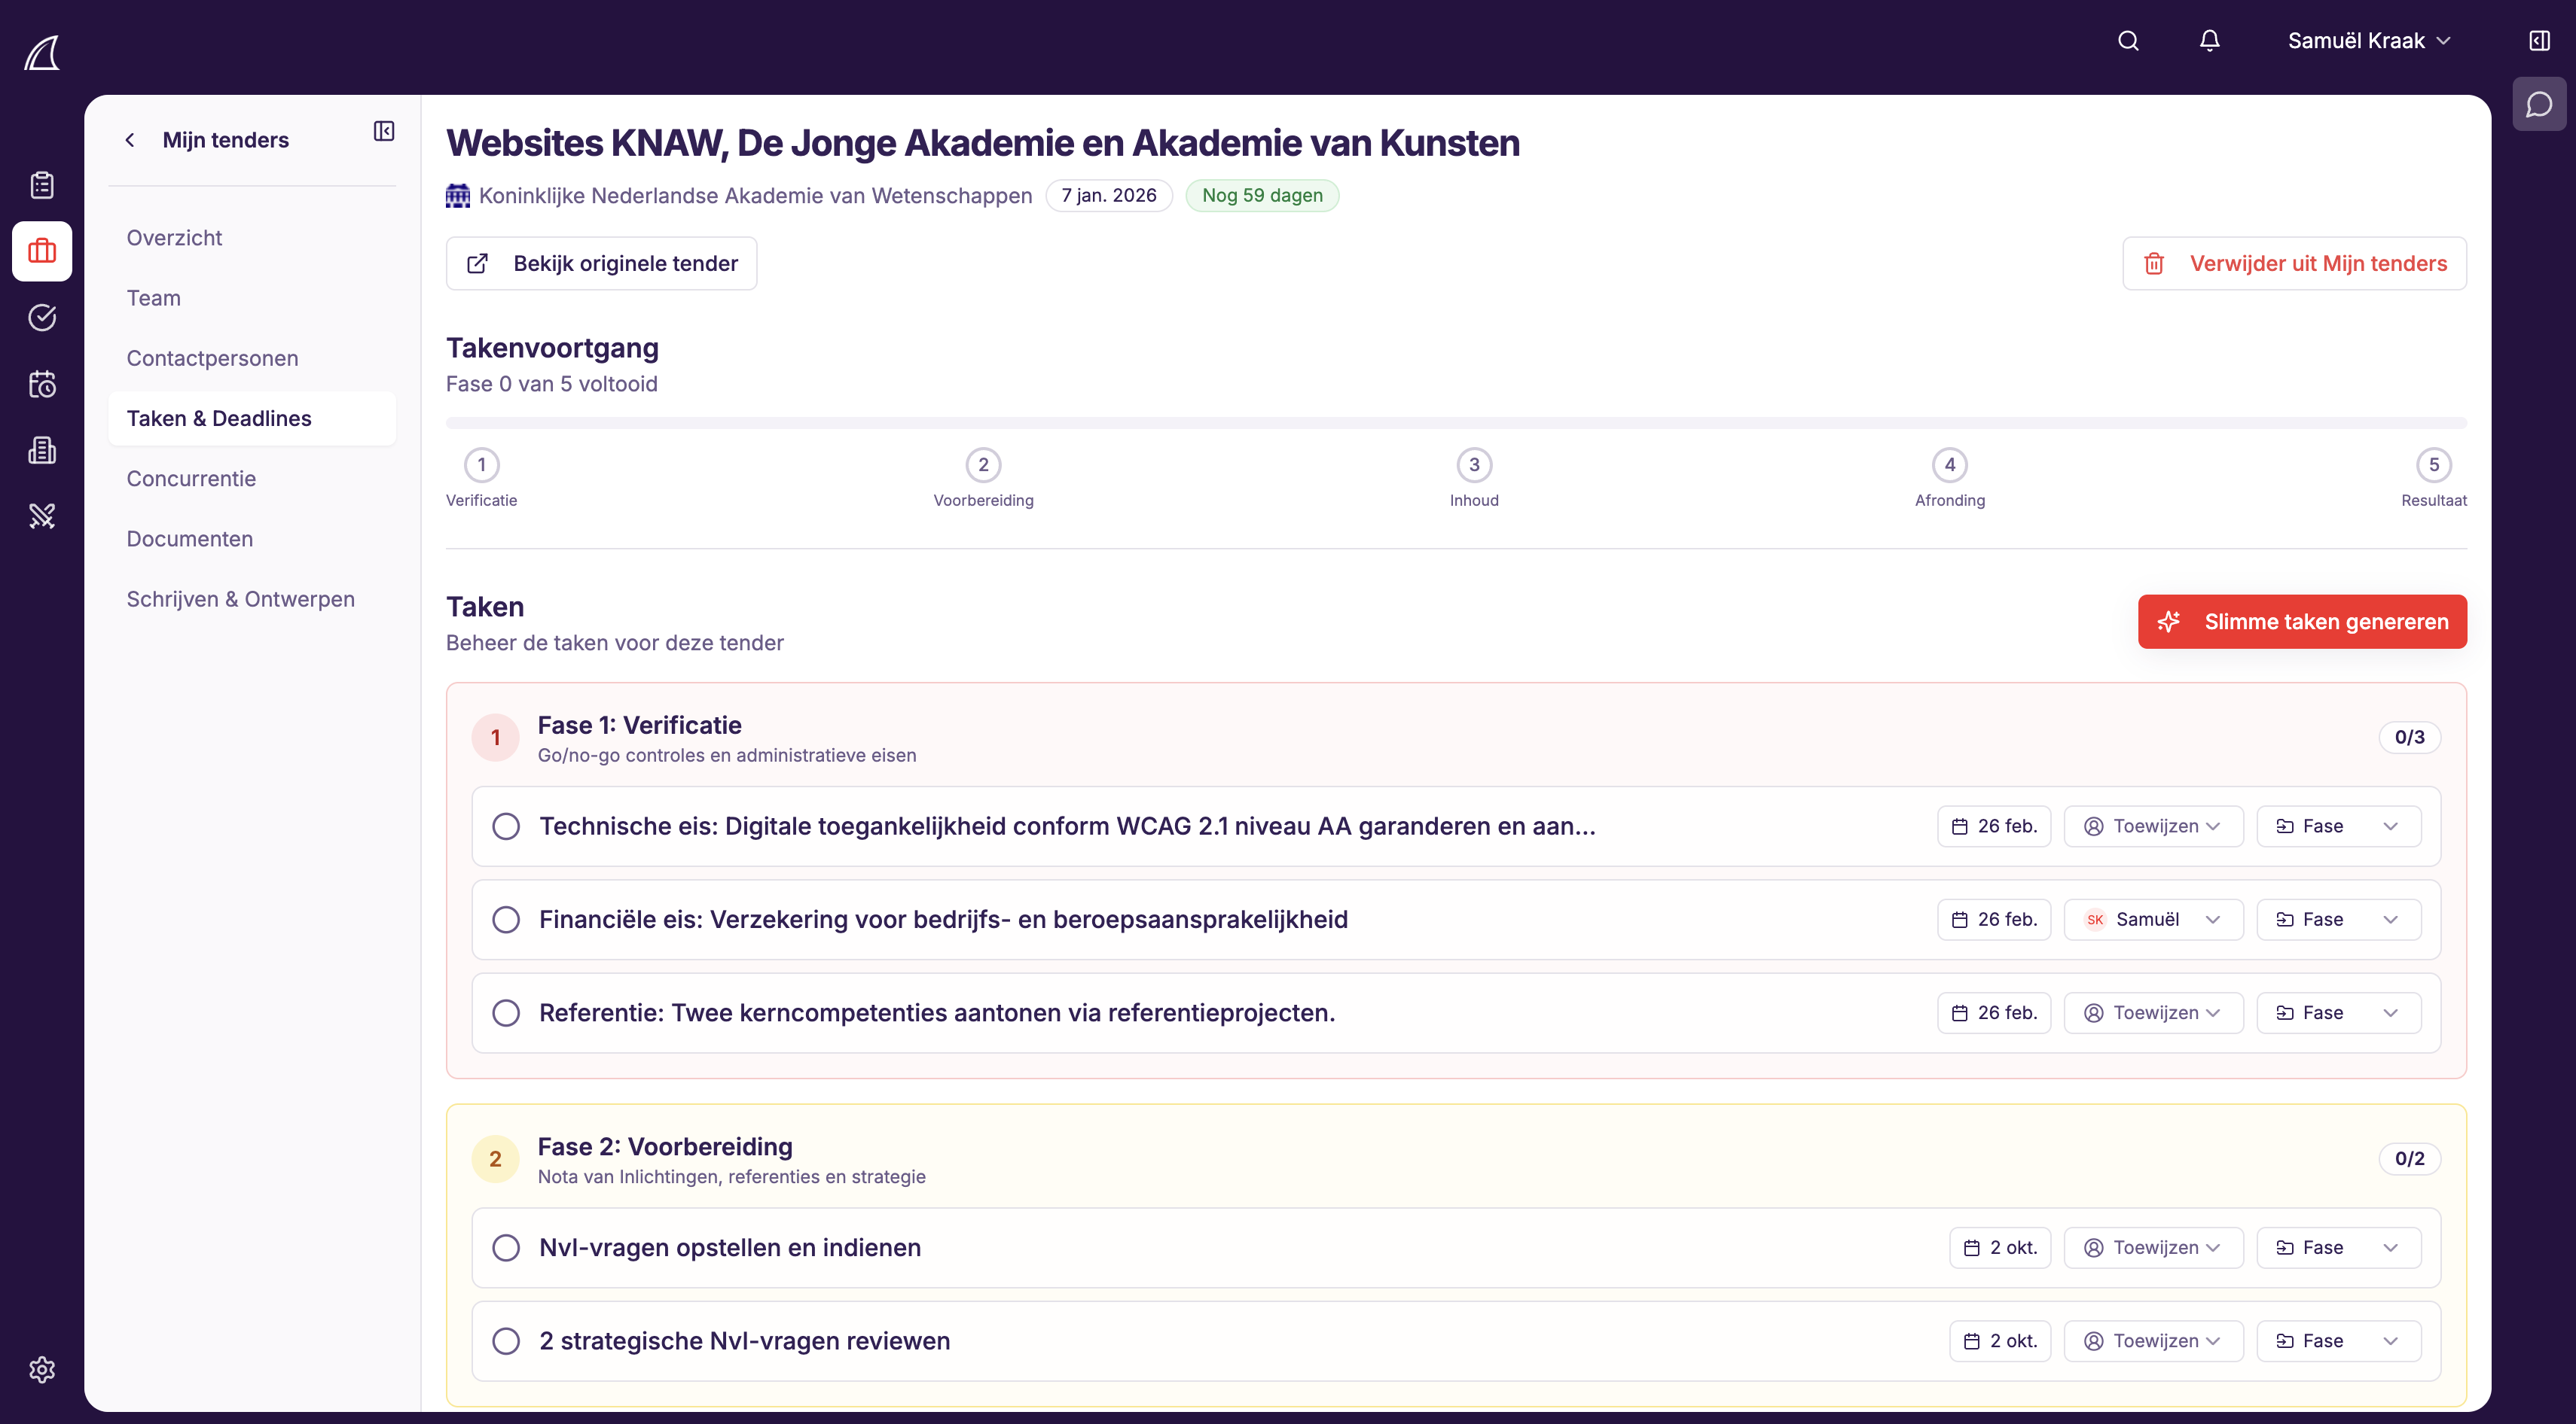Collapse the Mijn tenders side panel
This screenshot has width=2576, height=1424.
click(x=384, y=132)
